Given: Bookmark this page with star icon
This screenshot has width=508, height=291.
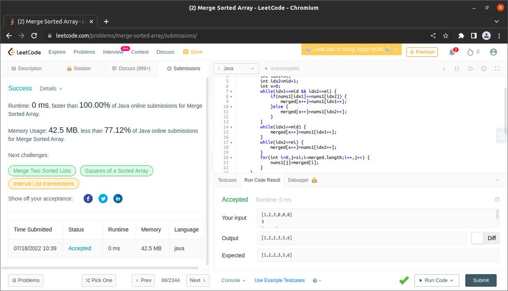Looking at the screenshot, I should pos(446,36).
